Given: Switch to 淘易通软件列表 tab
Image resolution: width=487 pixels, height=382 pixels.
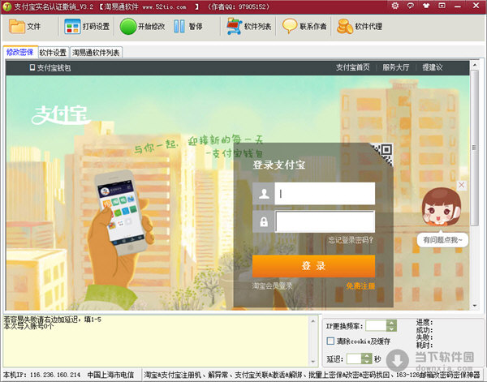Looking at the screenshot, I should pos(96,53).
